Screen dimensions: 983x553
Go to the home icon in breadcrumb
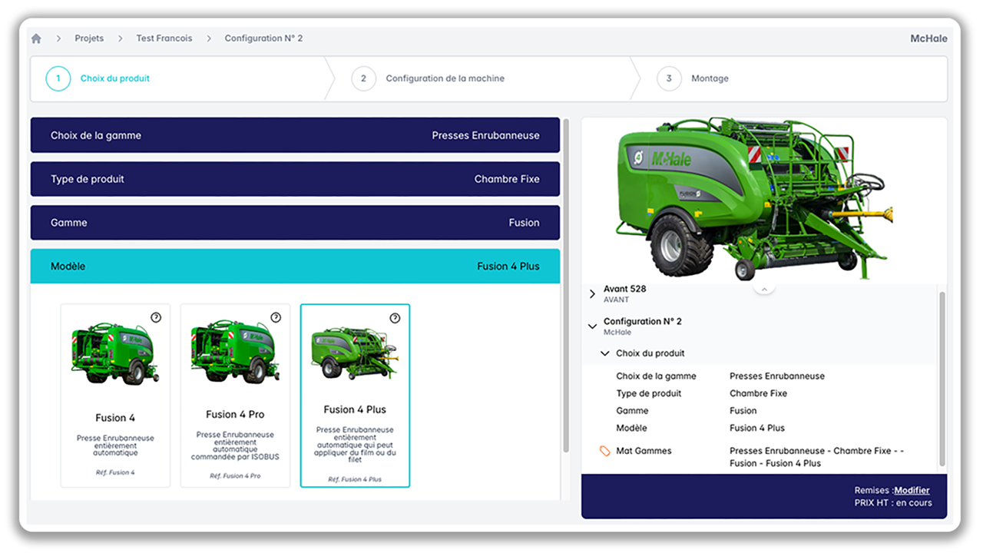pyautogui.click(x=36, y=38)
